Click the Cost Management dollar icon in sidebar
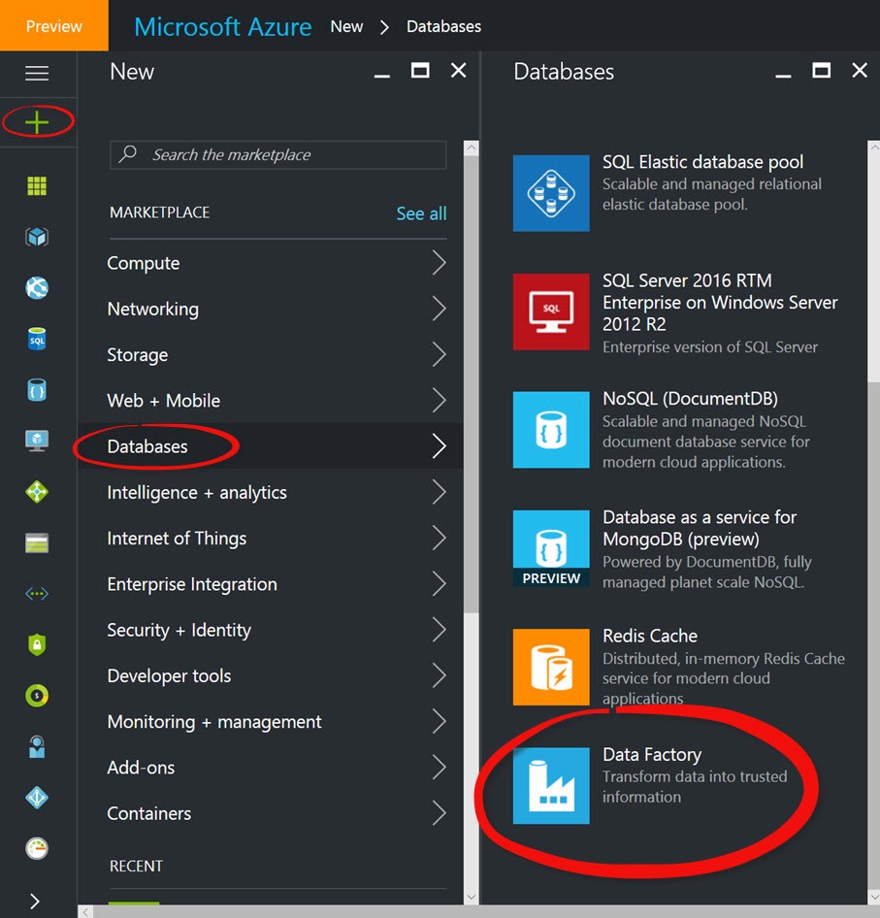Image resolution: width=880 pixels, height=918 pixels. coord(36,696)
